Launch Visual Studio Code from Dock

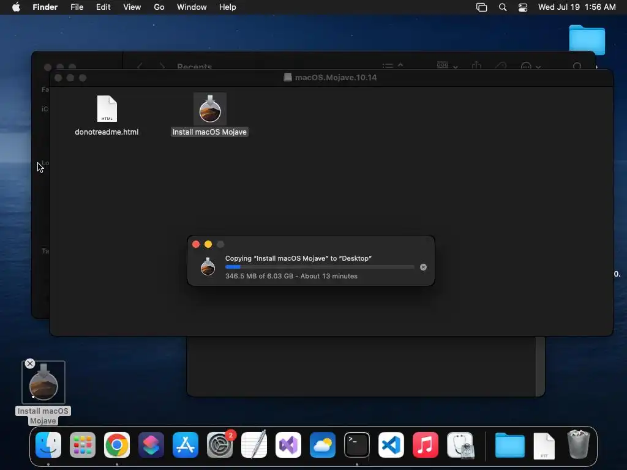[391, 445]
